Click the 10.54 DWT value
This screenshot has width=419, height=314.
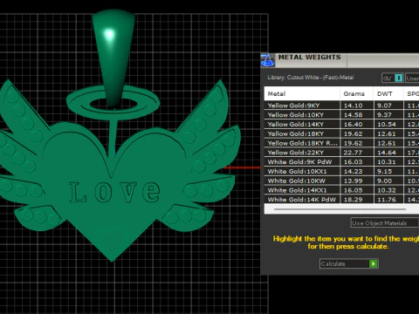click(x=387, y=125)
